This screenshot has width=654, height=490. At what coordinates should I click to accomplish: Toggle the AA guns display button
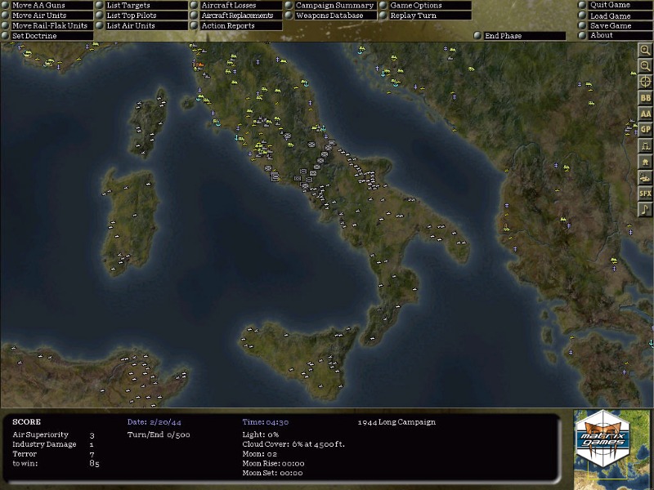[x=645, y=114]
